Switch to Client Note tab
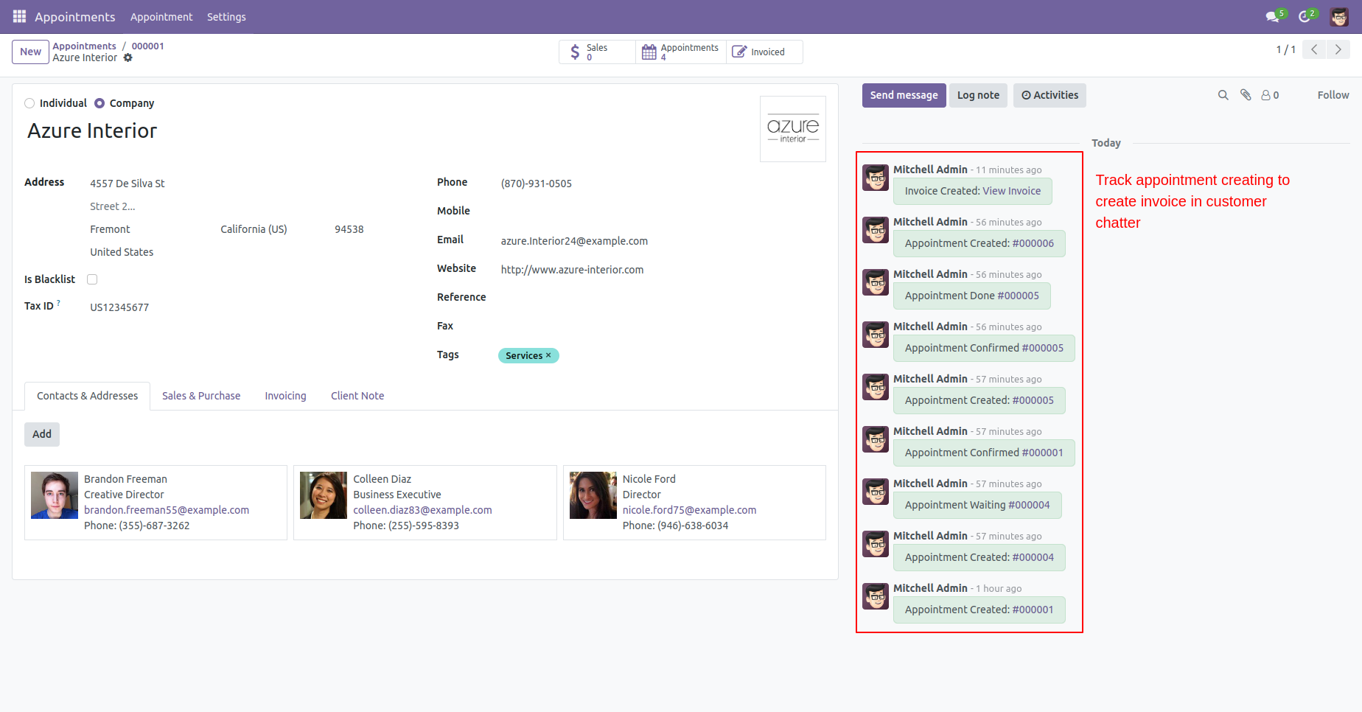Screen dimensions: 1362x712 (x=357, y=396)
